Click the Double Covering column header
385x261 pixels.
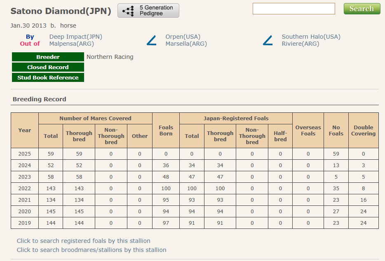click(x=364, y=130)
